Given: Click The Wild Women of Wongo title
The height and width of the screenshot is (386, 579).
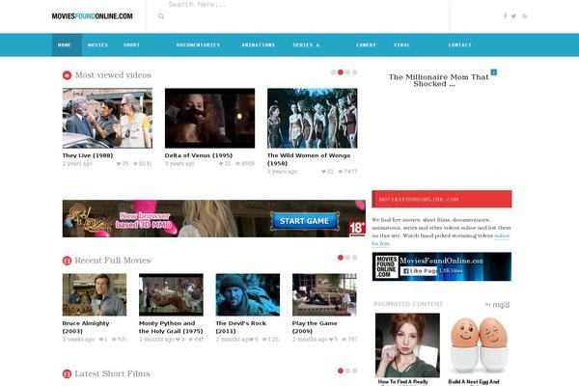Looking at the screenshot, I should (x=309, y=159).
